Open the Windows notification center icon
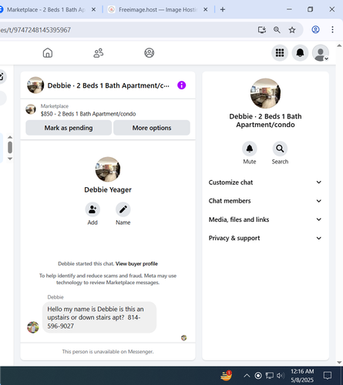 (328, 376)
